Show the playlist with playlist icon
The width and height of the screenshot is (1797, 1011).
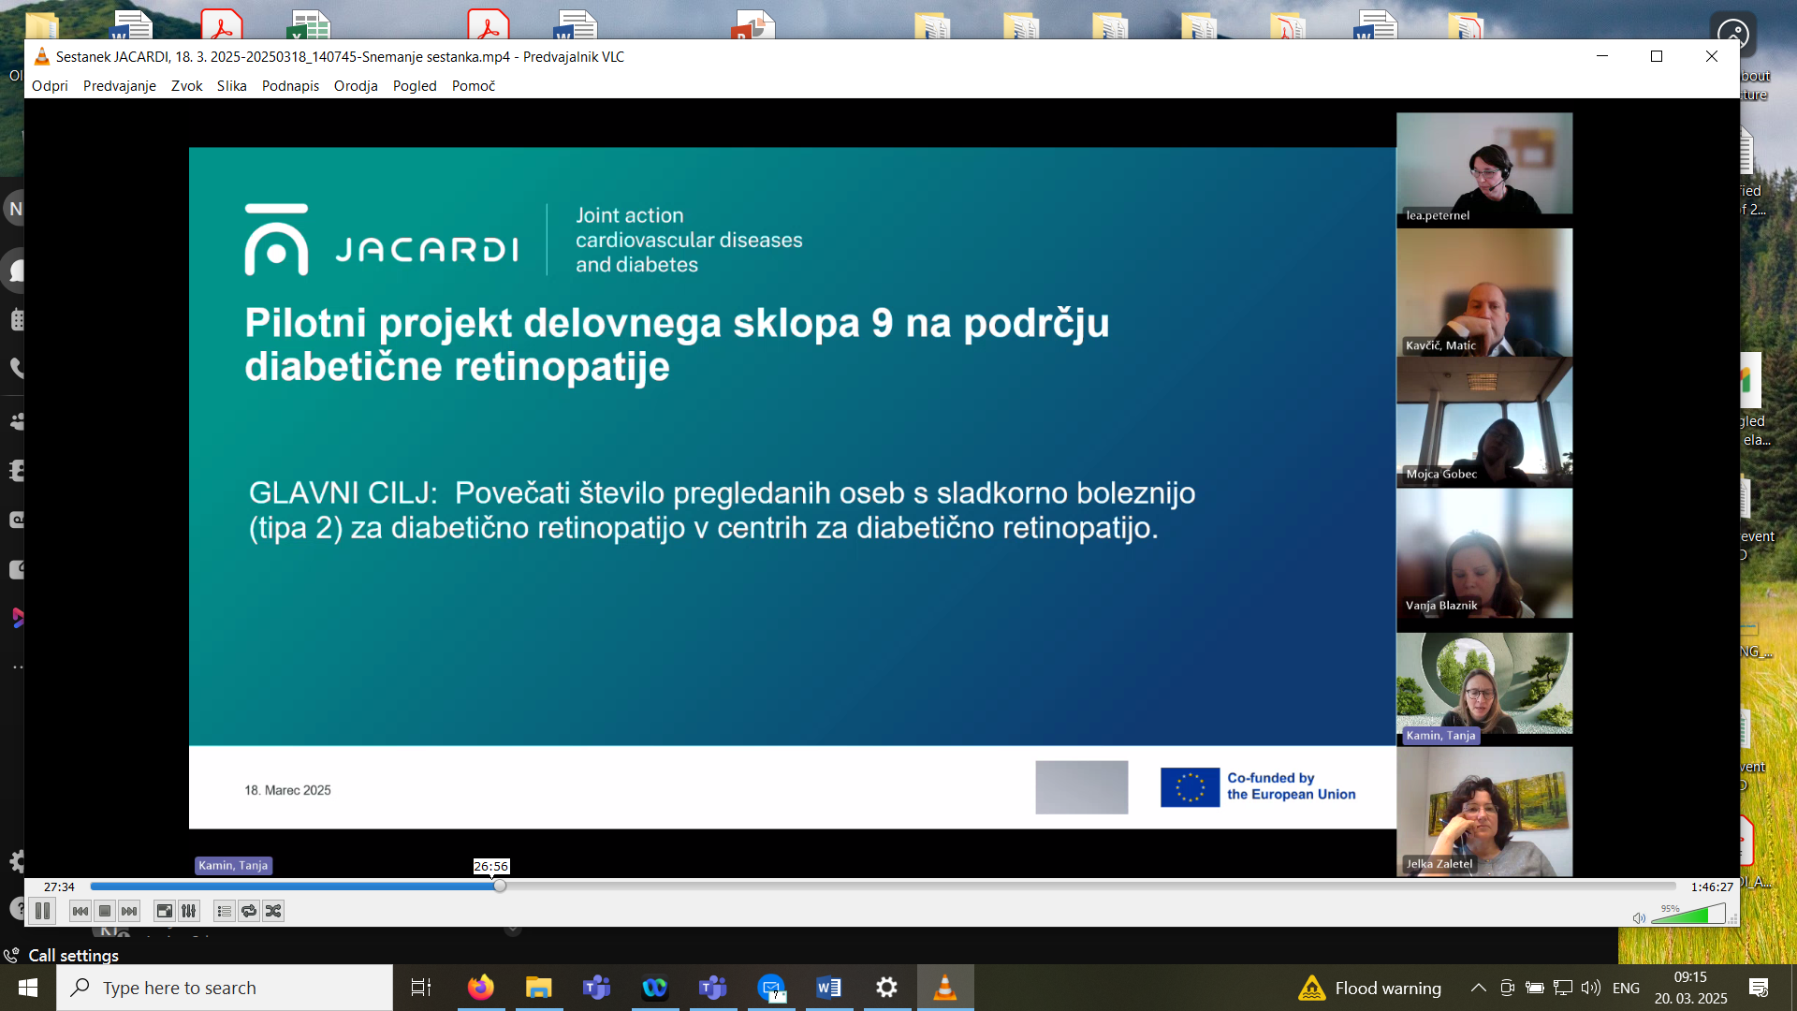click(225, 911)
